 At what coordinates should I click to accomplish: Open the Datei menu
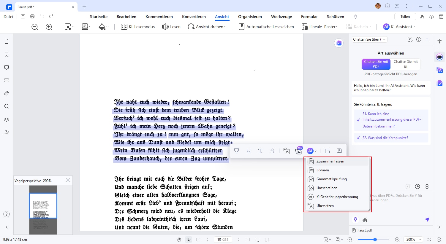(8, 17)
